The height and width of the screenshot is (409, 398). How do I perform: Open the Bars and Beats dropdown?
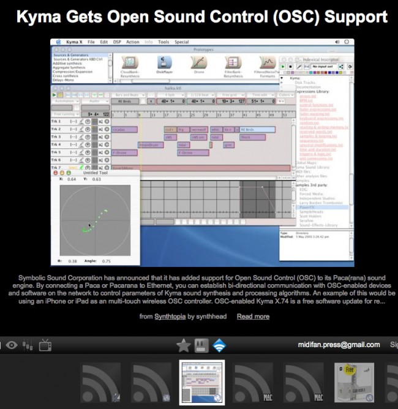point(128,95)
